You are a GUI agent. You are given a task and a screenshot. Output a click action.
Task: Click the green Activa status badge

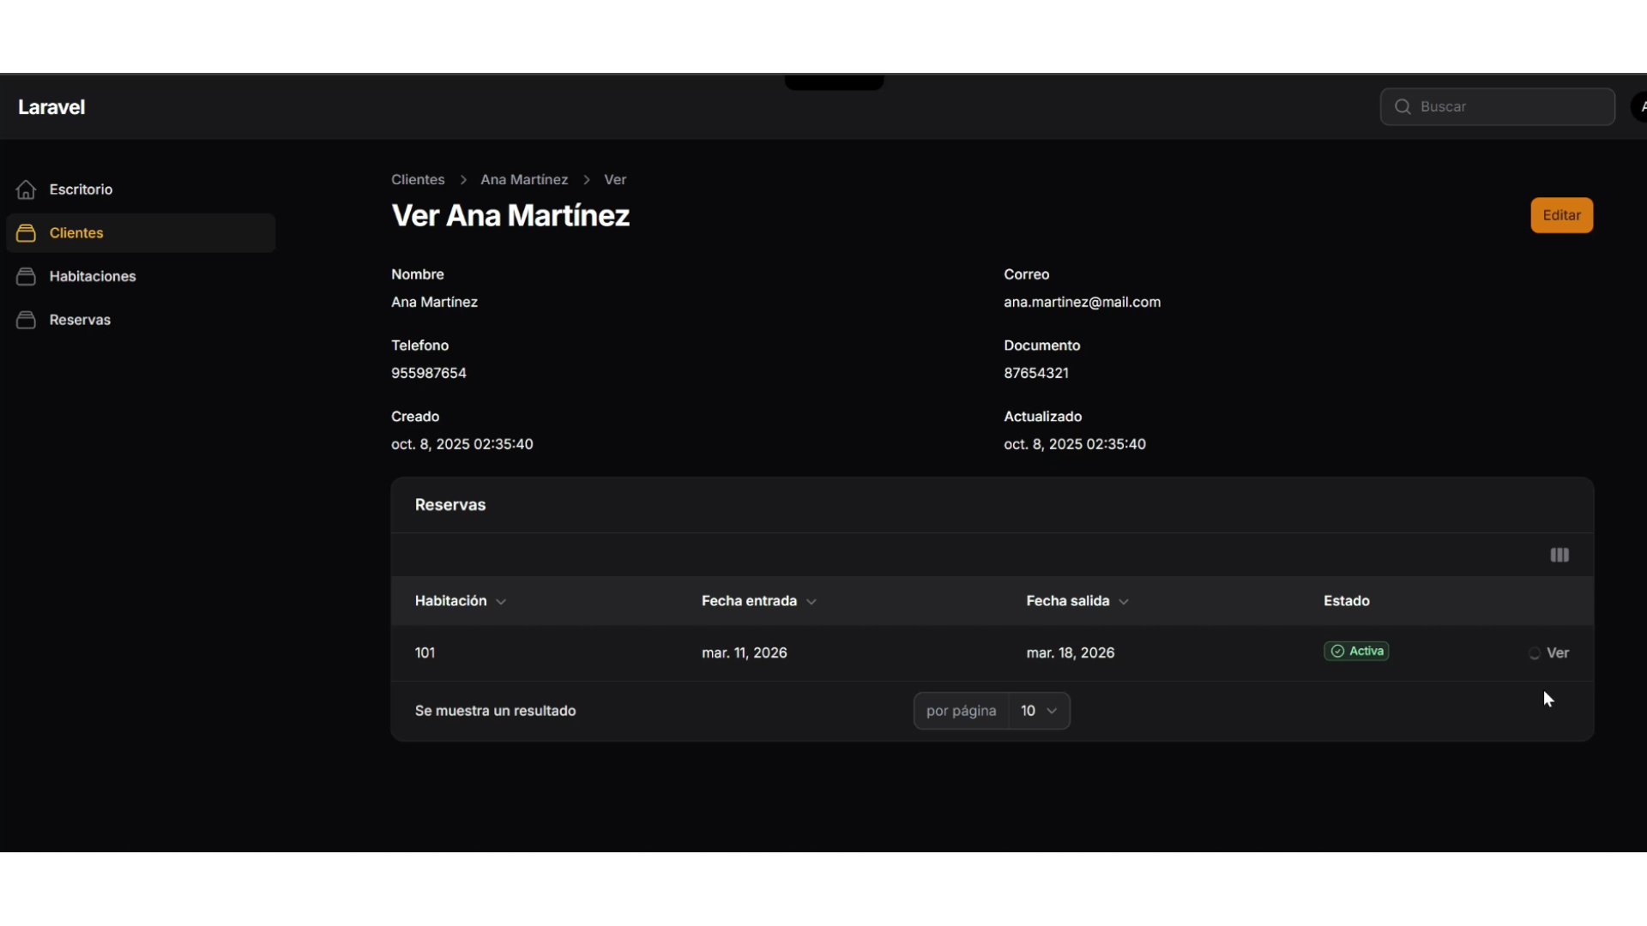click(1356, 652)
